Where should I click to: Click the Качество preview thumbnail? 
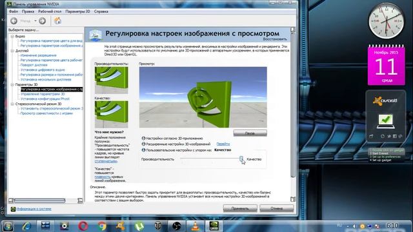point(112,115)
